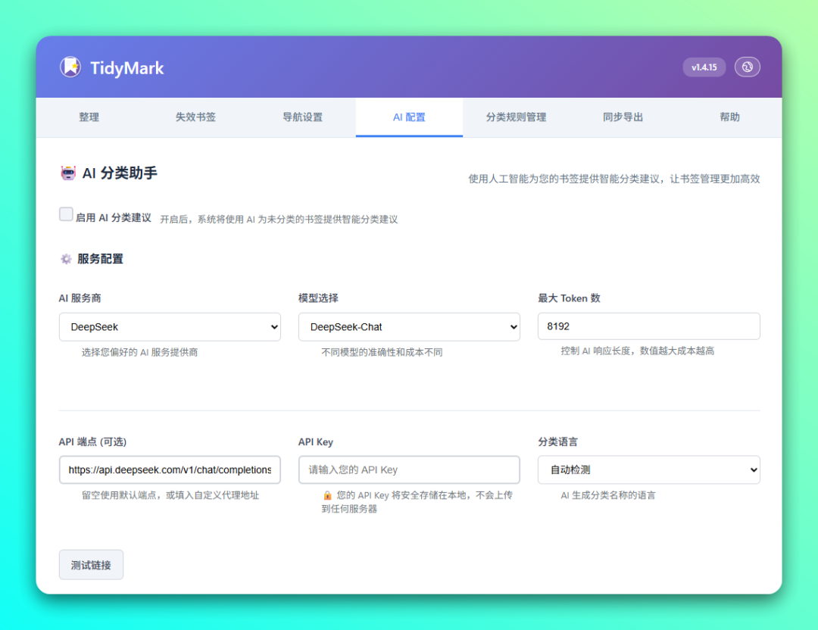
Task: Click the TidyMark bookmark logo icon
Action: (x=70, y=67)
